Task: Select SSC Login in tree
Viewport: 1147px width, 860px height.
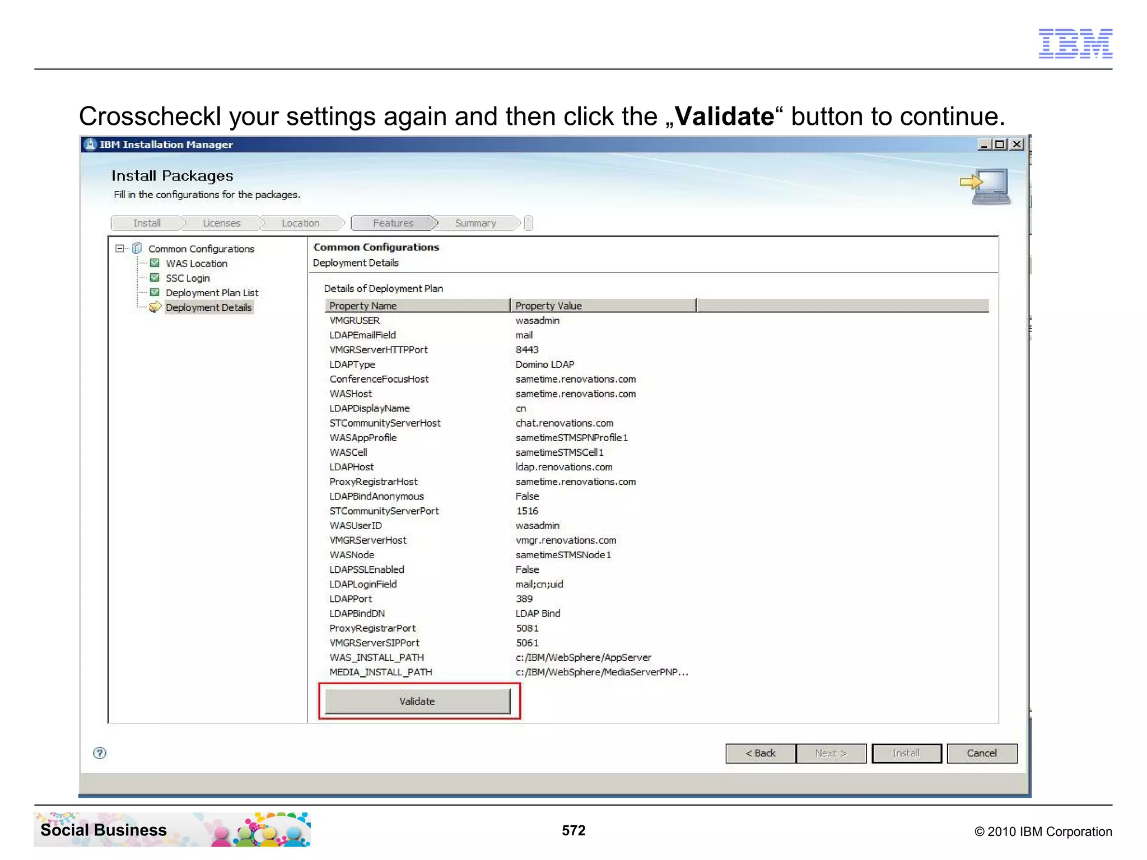Action: click(x=188, y=278)
